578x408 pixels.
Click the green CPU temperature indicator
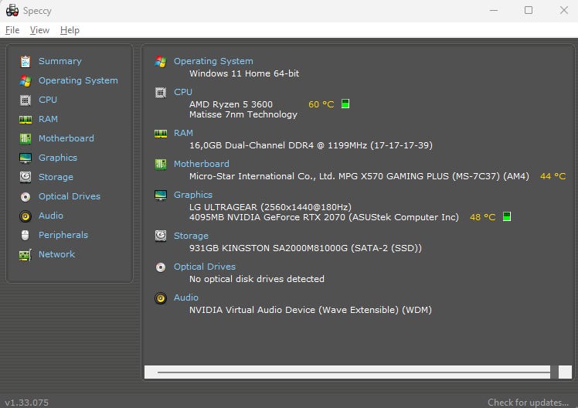pyautogui.click(x=345, y=104)
